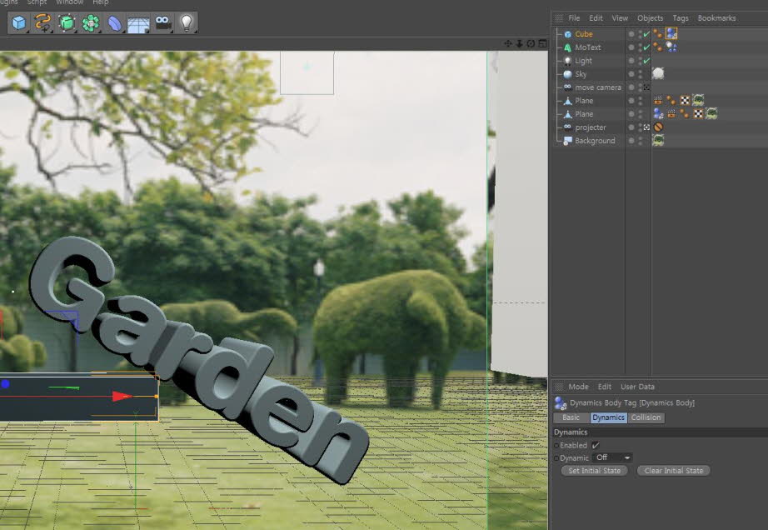Select the Phong tag on the MoText row
This screenshot has width=768, height=530.
pos(658,47)
